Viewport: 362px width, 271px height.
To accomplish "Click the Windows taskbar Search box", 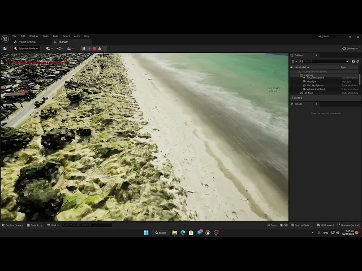I will pos(161,233).
